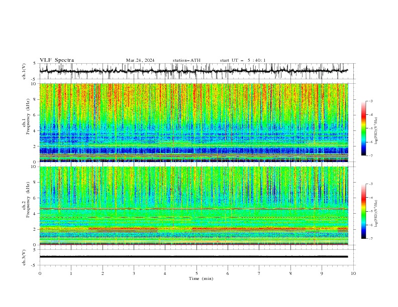Click the time axis tick label "5"
This screenshot has height=307, width=398.
click(196, 273)
